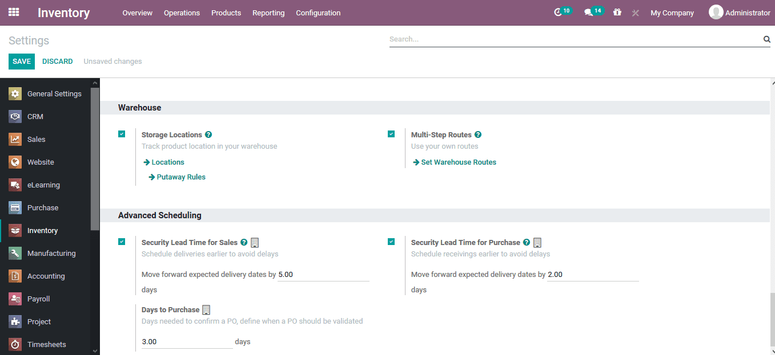Screen dimensions: 775x355
Task: Click the SAVE button
Action: (21, 61)
